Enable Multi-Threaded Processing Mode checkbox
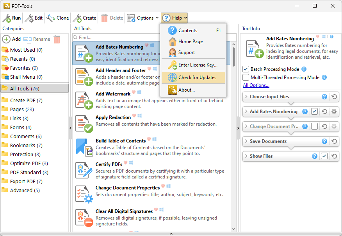This screenshot has width=342, height=236. [x=246, y=77]
